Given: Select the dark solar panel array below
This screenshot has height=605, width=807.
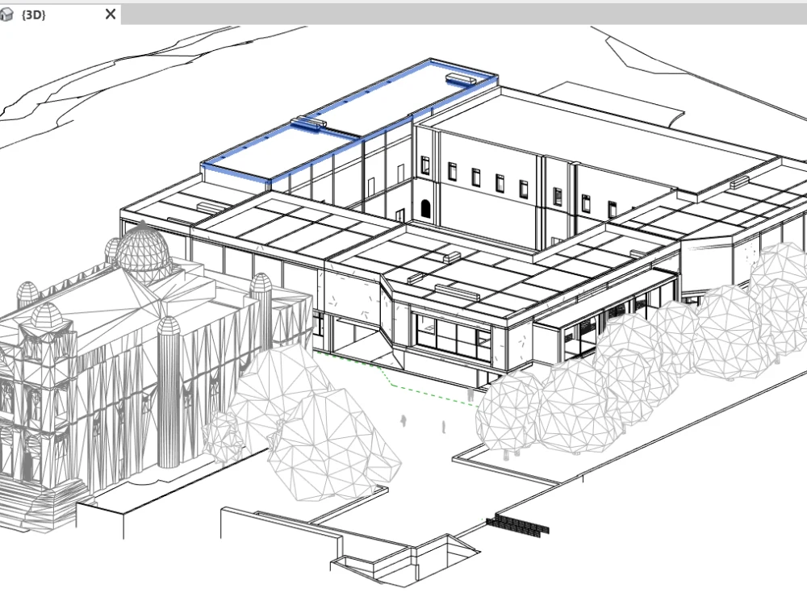Looking at the screenshot, I should click(516, 524).
